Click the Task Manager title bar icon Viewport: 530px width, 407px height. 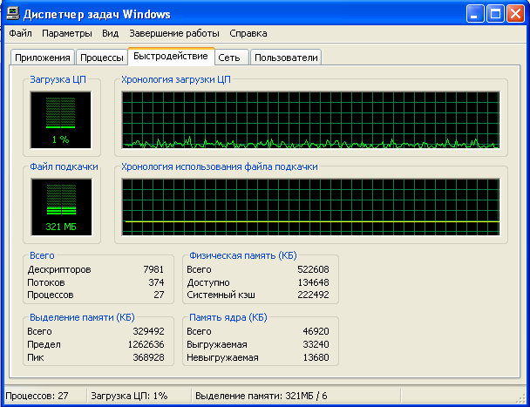click(x=13, y=14)
